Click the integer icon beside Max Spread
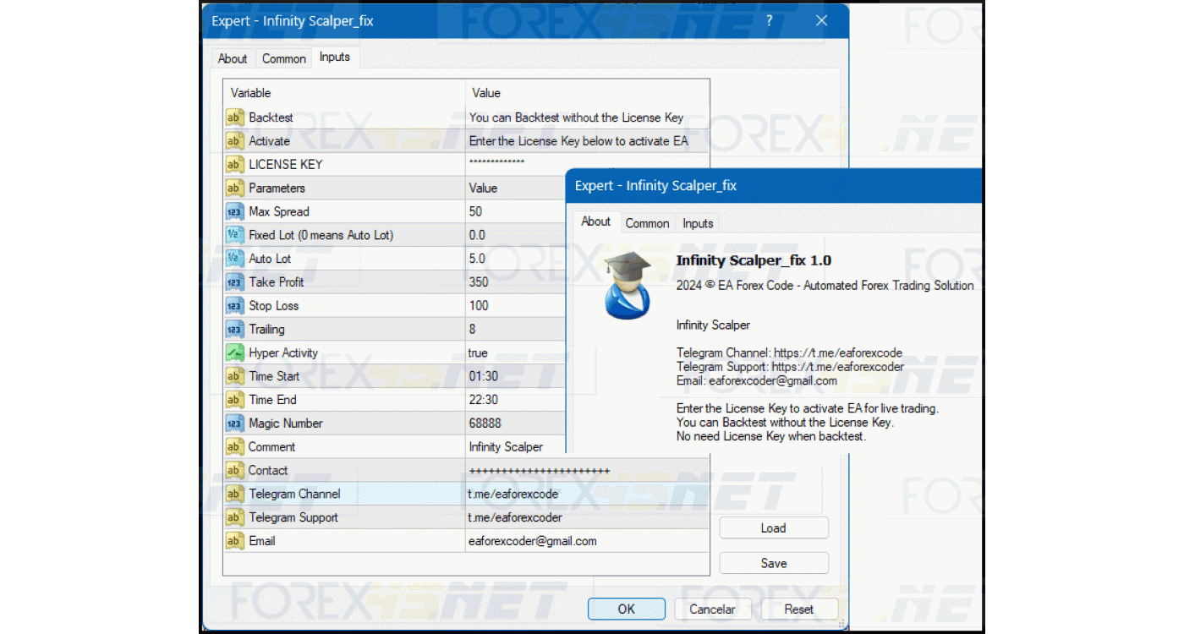 coord(234,211)
